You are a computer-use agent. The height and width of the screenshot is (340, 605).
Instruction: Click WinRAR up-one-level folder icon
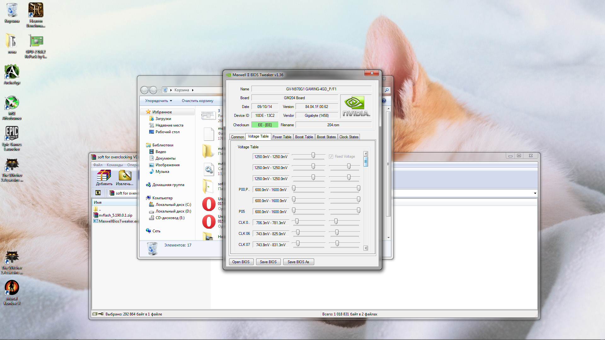coord(98,193)
